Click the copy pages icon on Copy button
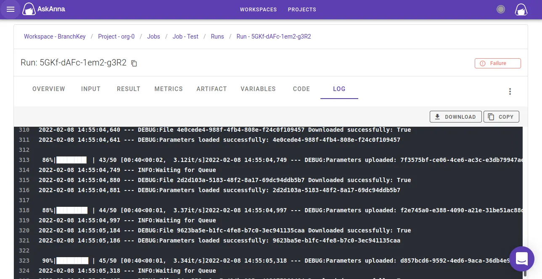Viewport: 542px width, 279px height. coord(492,117)
